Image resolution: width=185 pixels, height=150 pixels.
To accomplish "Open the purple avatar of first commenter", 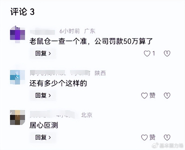I will tap(17, 34).
